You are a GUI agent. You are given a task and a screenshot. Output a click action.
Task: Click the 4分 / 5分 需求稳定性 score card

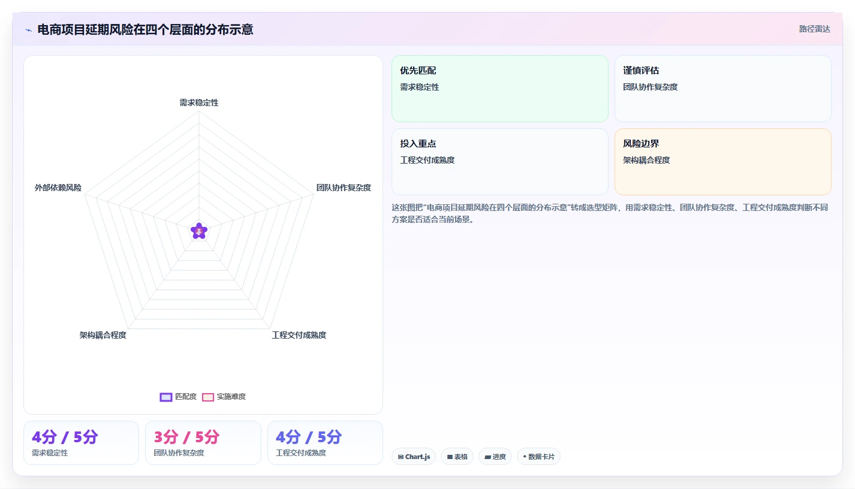[x=81, y=443]
